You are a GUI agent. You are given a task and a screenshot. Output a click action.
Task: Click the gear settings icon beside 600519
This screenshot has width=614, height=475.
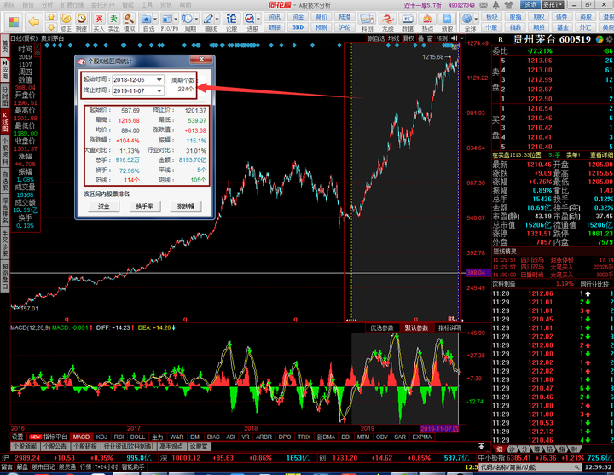[609, 39]
